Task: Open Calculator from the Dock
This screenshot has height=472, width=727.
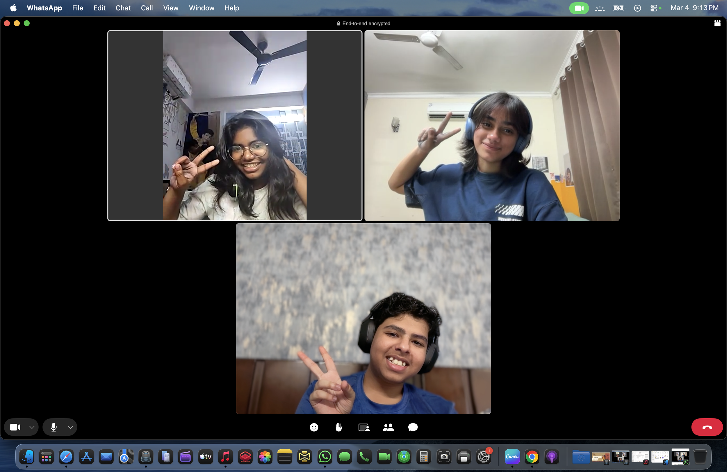Action: (423, 457)
